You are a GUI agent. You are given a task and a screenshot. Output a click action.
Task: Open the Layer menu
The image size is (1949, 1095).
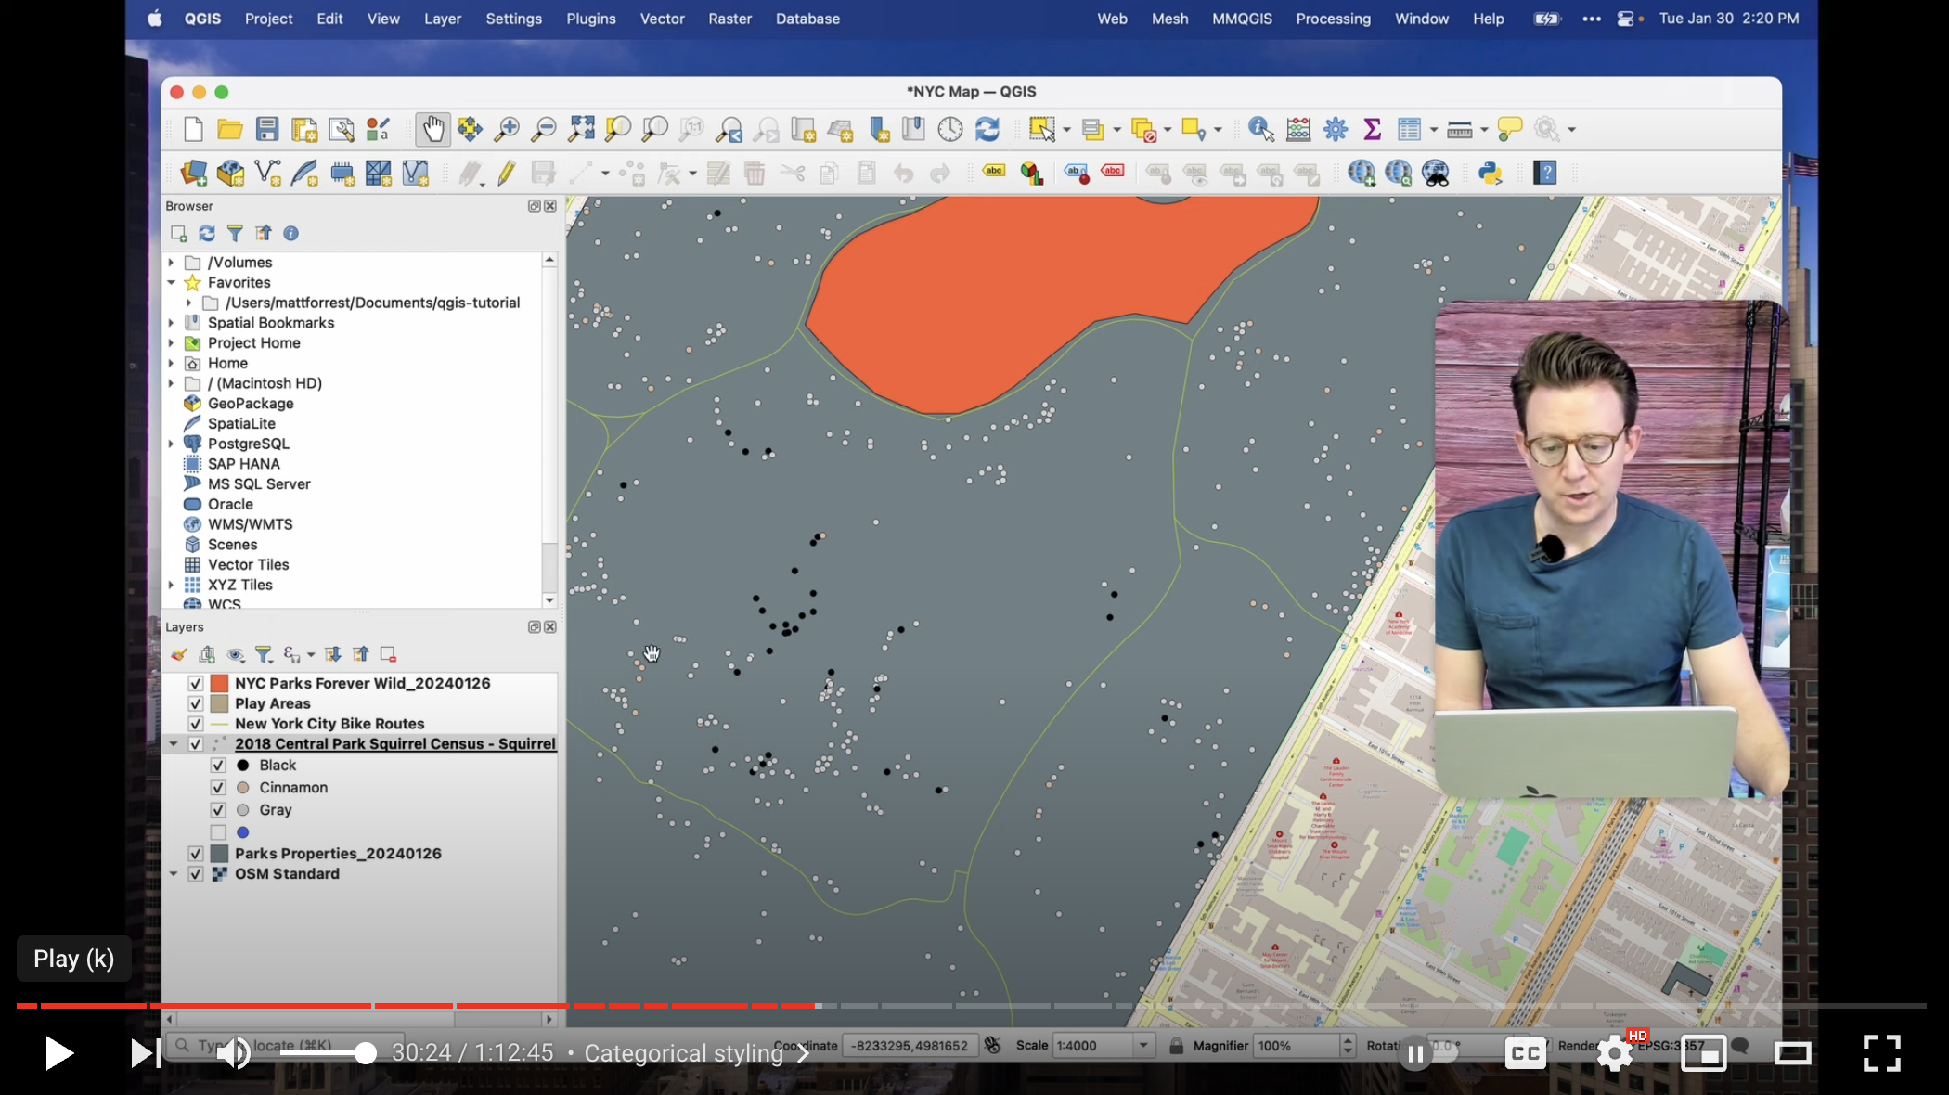coord(443,19)
